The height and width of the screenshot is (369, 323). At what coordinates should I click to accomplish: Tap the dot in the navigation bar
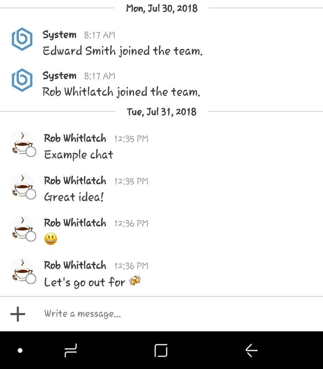tap(20, 351)
